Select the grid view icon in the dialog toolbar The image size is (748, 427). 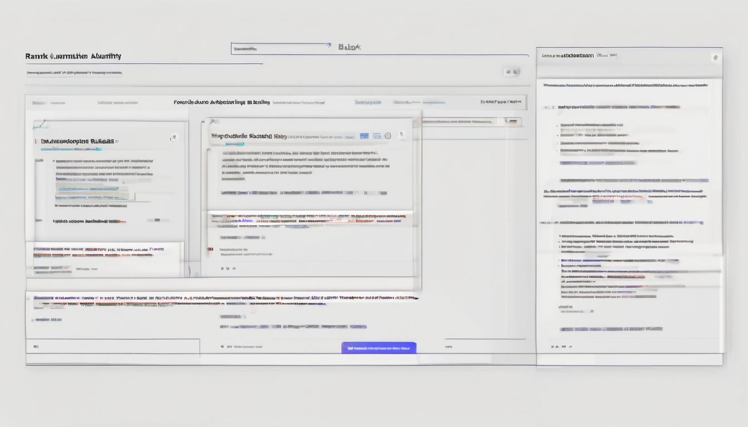pos(365,135)
